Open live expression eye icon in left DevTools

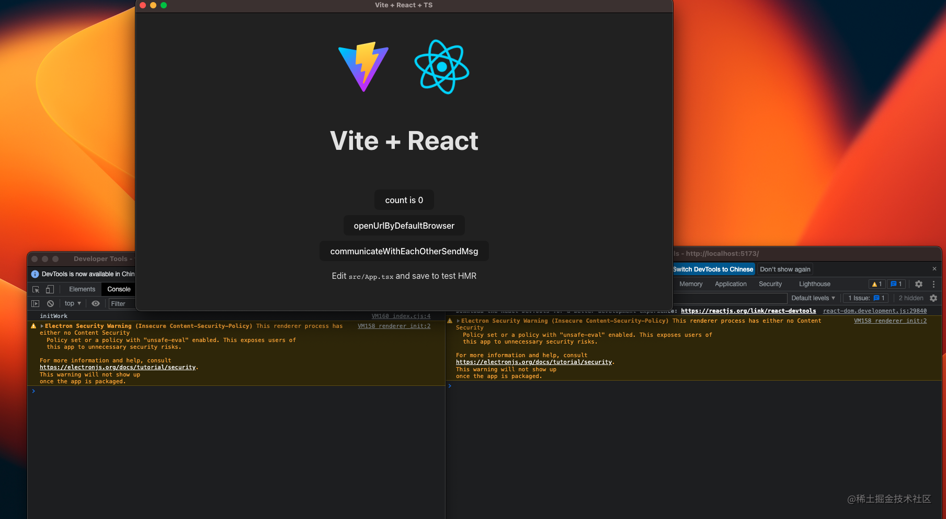point(96,303)
